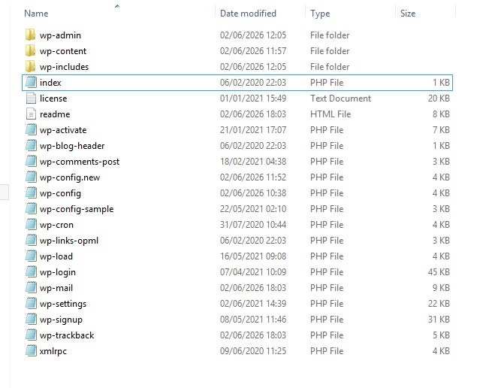This screenshot has width=501, height=388.
Task: Click the 20 KB size of license
Action: pos(439,99)
